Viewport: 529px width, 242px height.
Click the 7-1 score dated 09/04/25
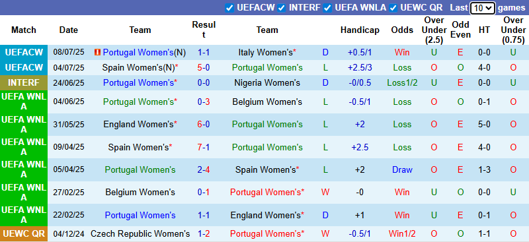point(204,148)
